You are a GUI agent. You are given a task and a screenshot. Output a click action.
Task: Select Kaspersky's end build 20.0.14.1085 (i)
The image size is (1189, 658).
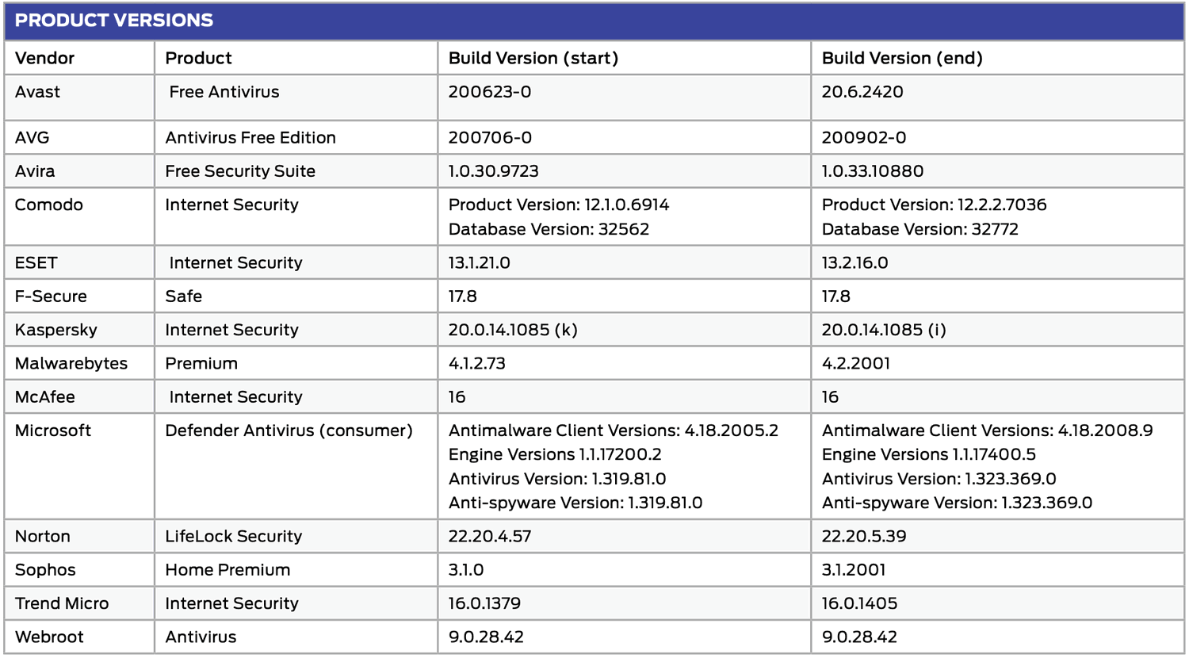[x=883, y=330]
